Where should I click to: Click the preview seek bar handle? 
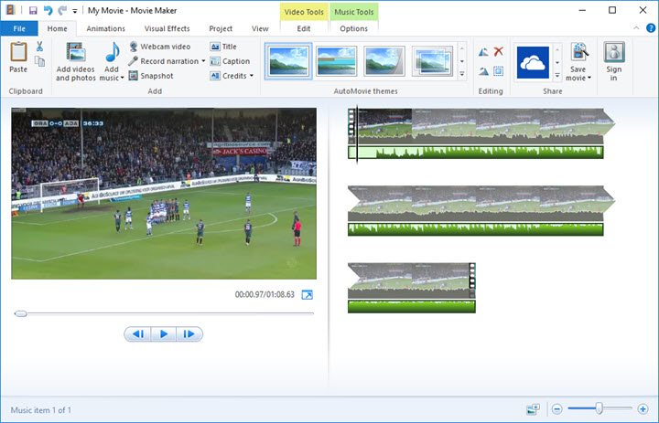[20, 313]
